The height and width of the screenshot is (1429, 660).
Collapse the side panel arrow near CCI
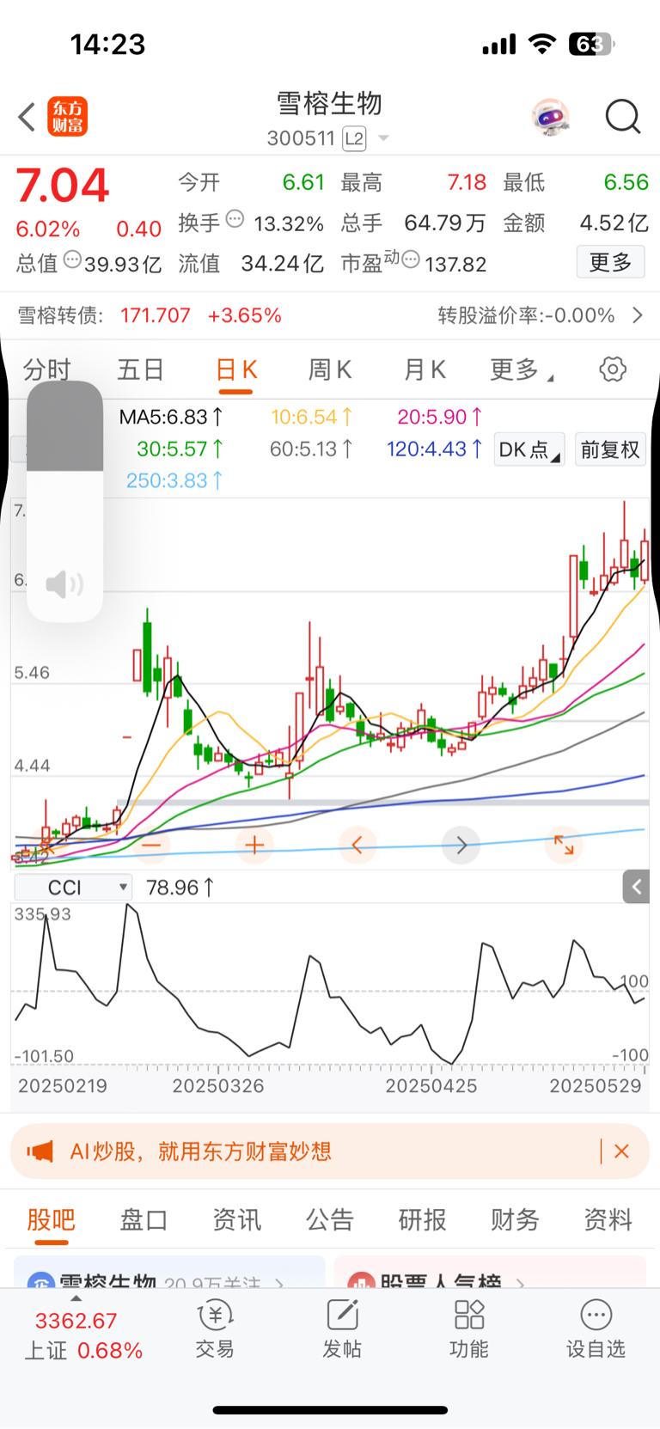click(636, 887)
